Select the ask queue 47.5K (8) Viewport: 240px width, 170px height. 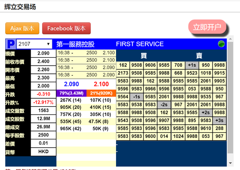pos(99,121)
